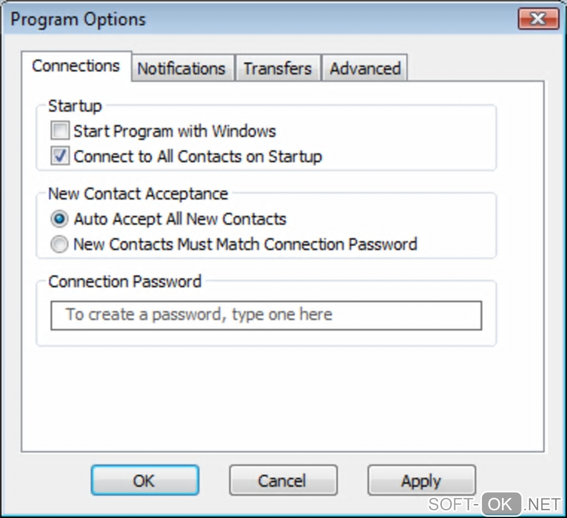Enable Start Program with Windows checkbox
The width and height of the screenshot is (567, 518).
click(59, 131)
